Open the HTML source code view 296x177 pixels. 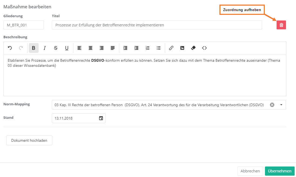pos(204,48)
